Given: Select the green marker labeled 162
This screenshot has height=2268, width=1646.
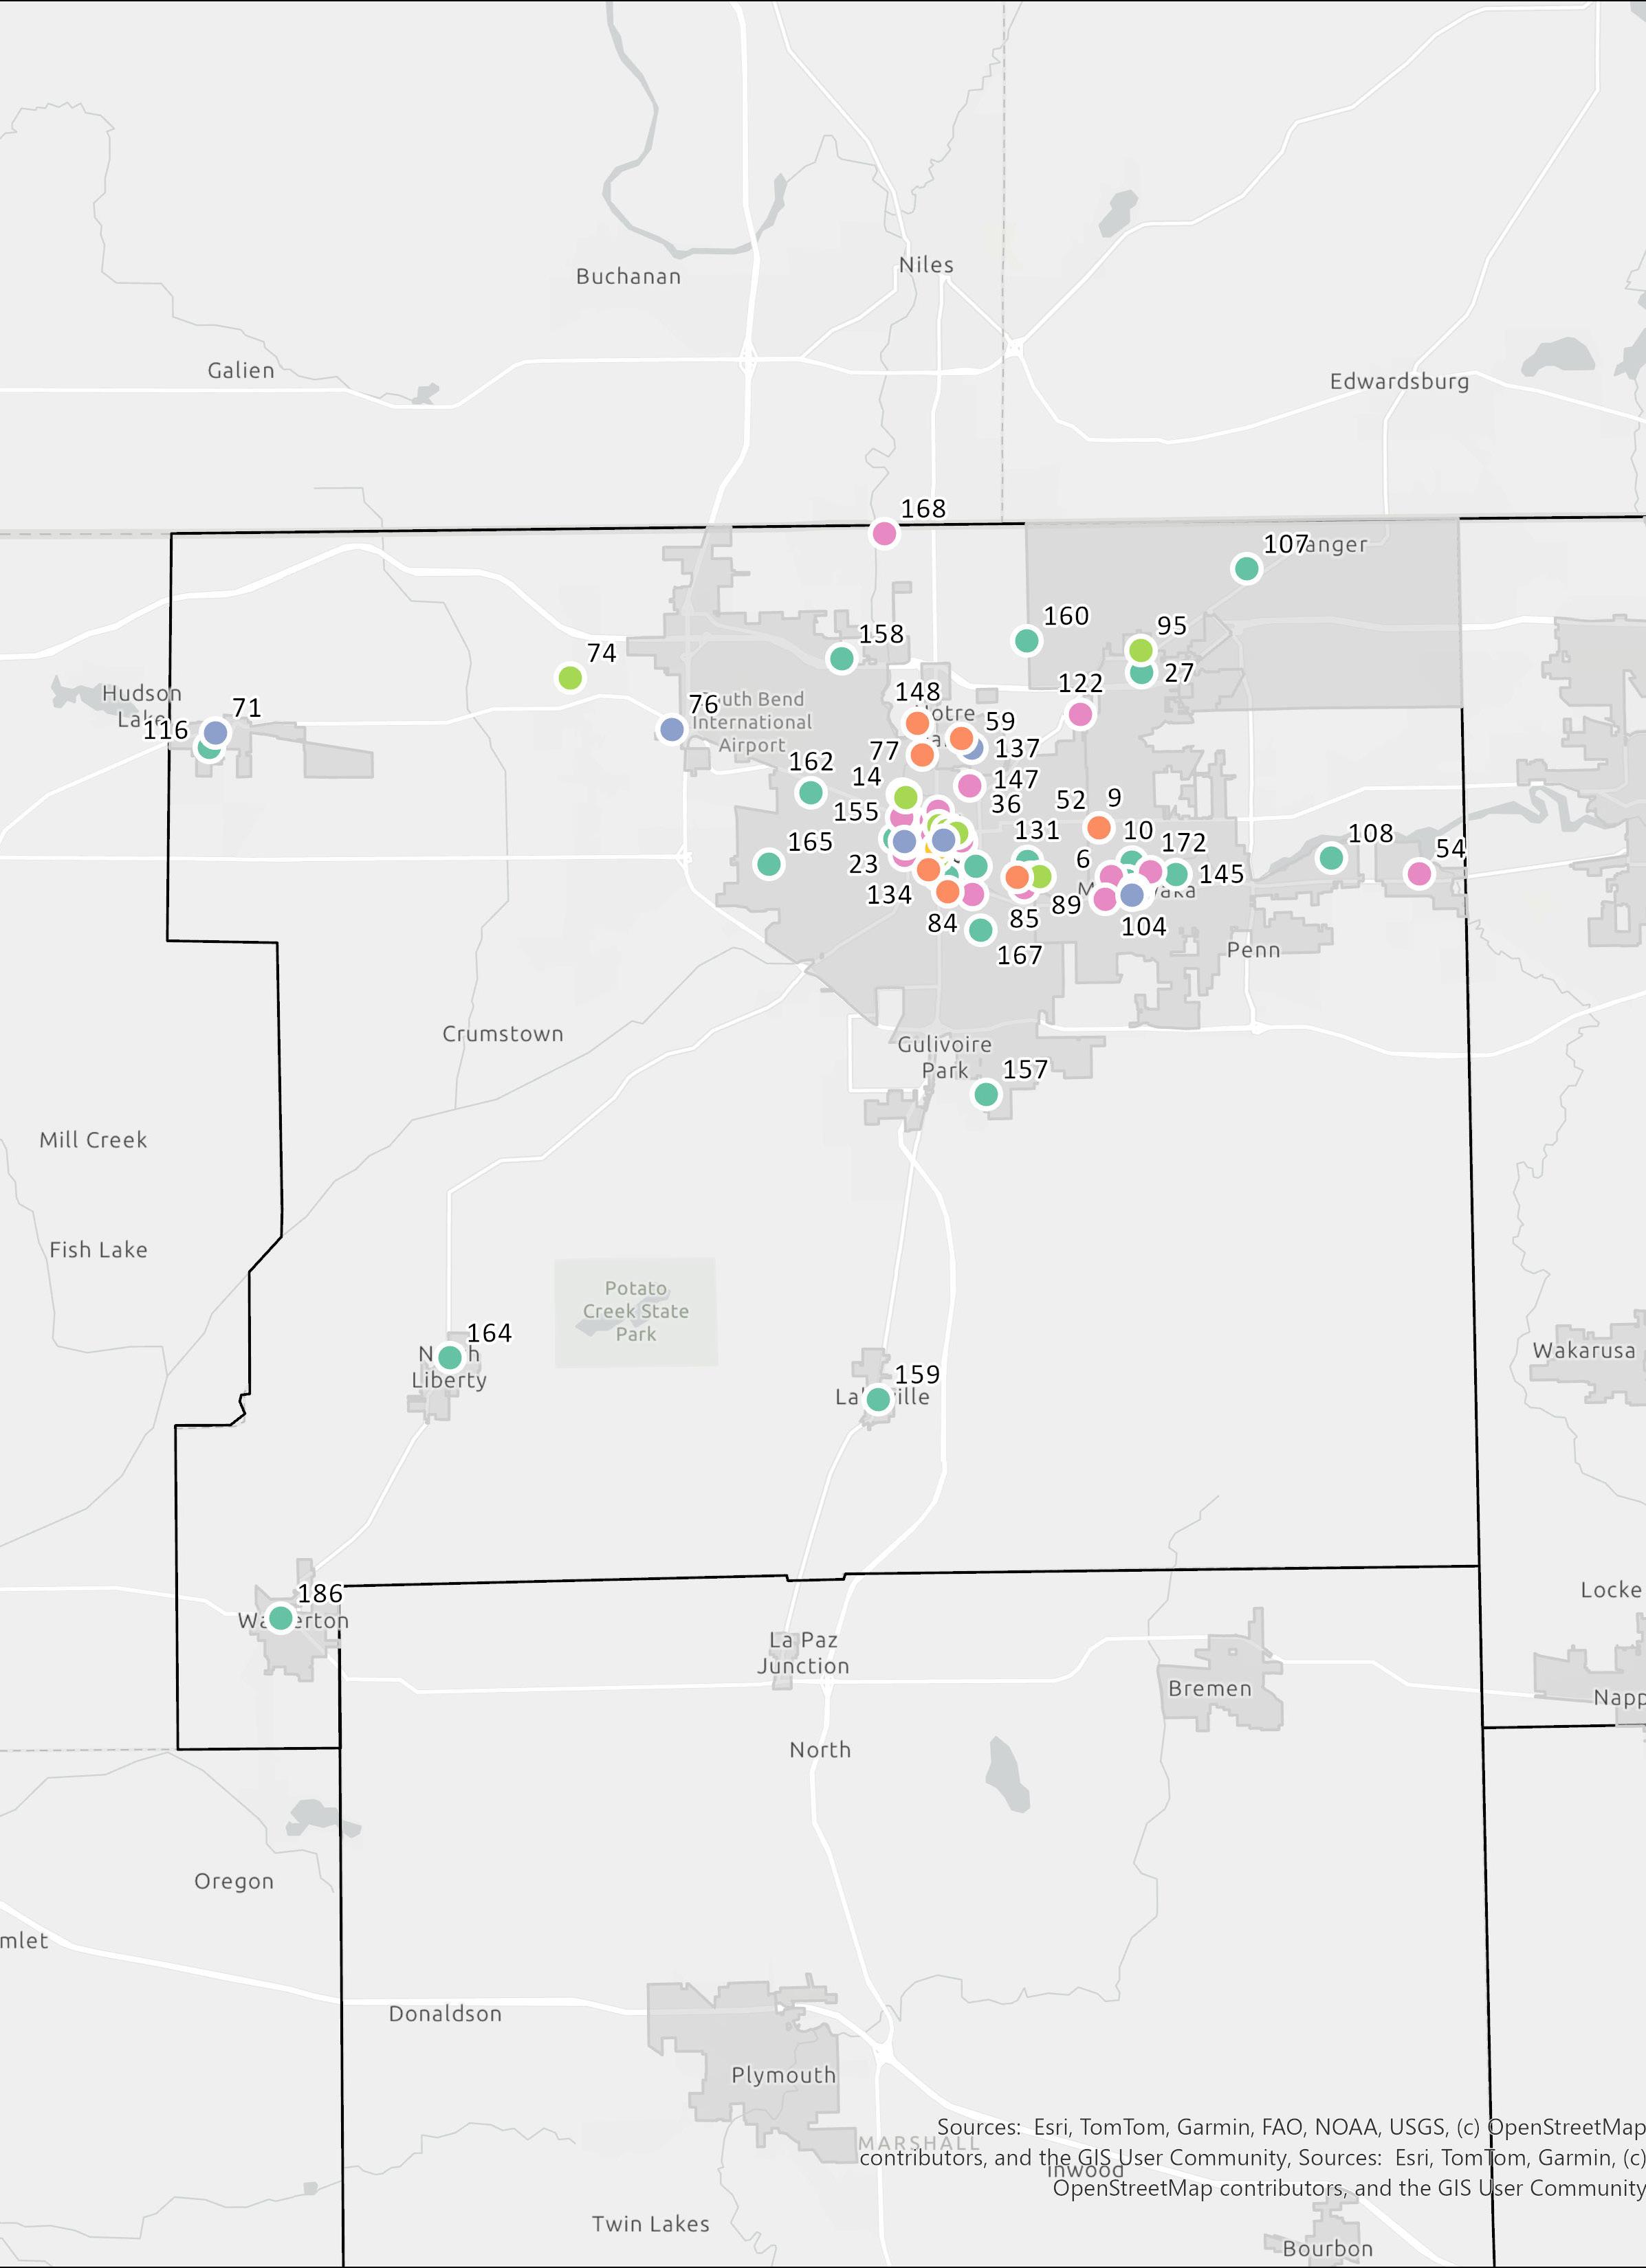Looking at the screenshot, I should click(x=811, y=793).
